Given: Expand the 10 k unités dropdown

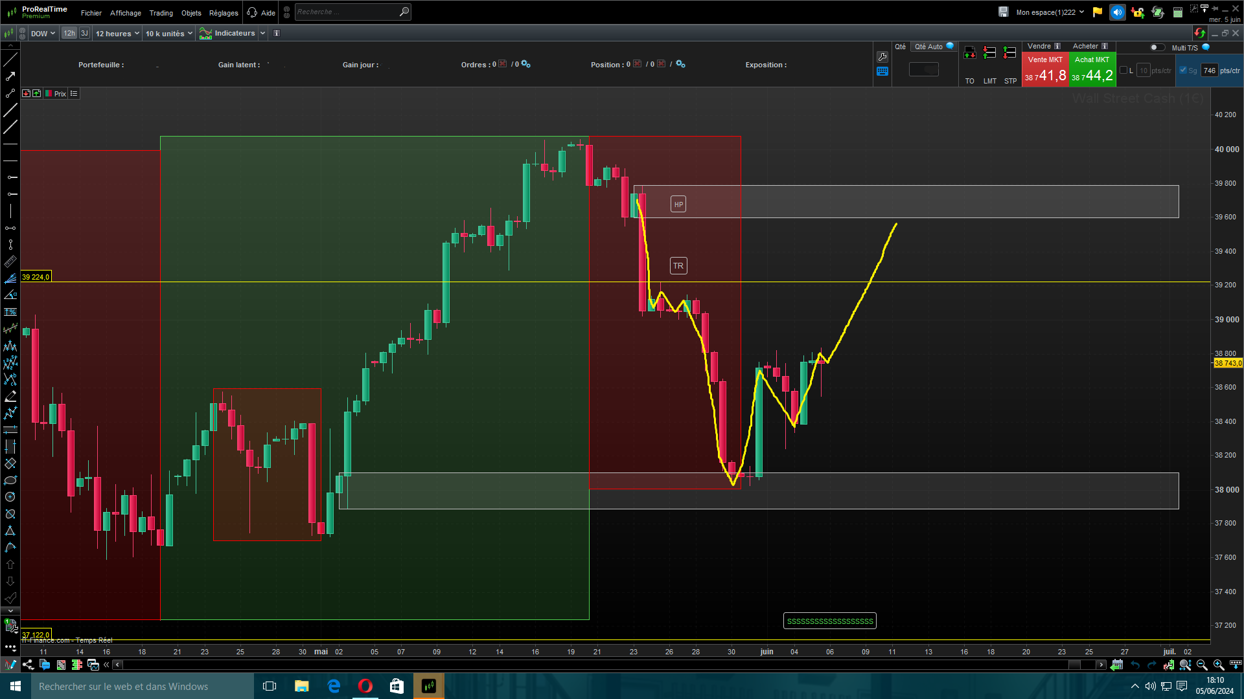Looking at the screenshot, I should click(x=168, y=33).
